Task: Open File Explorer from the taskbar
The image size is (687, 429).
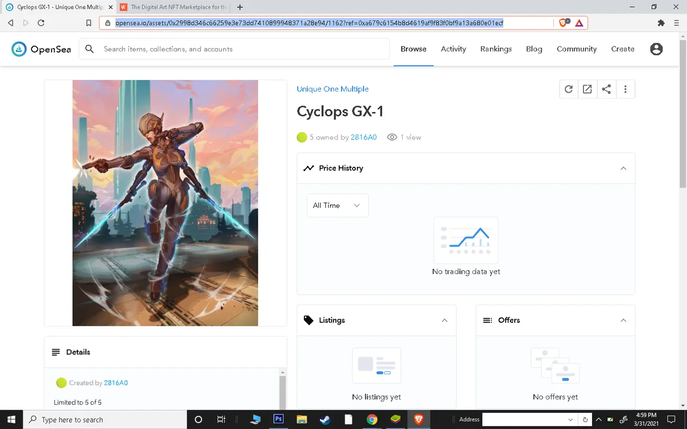Action: click(x=302, y=419)
